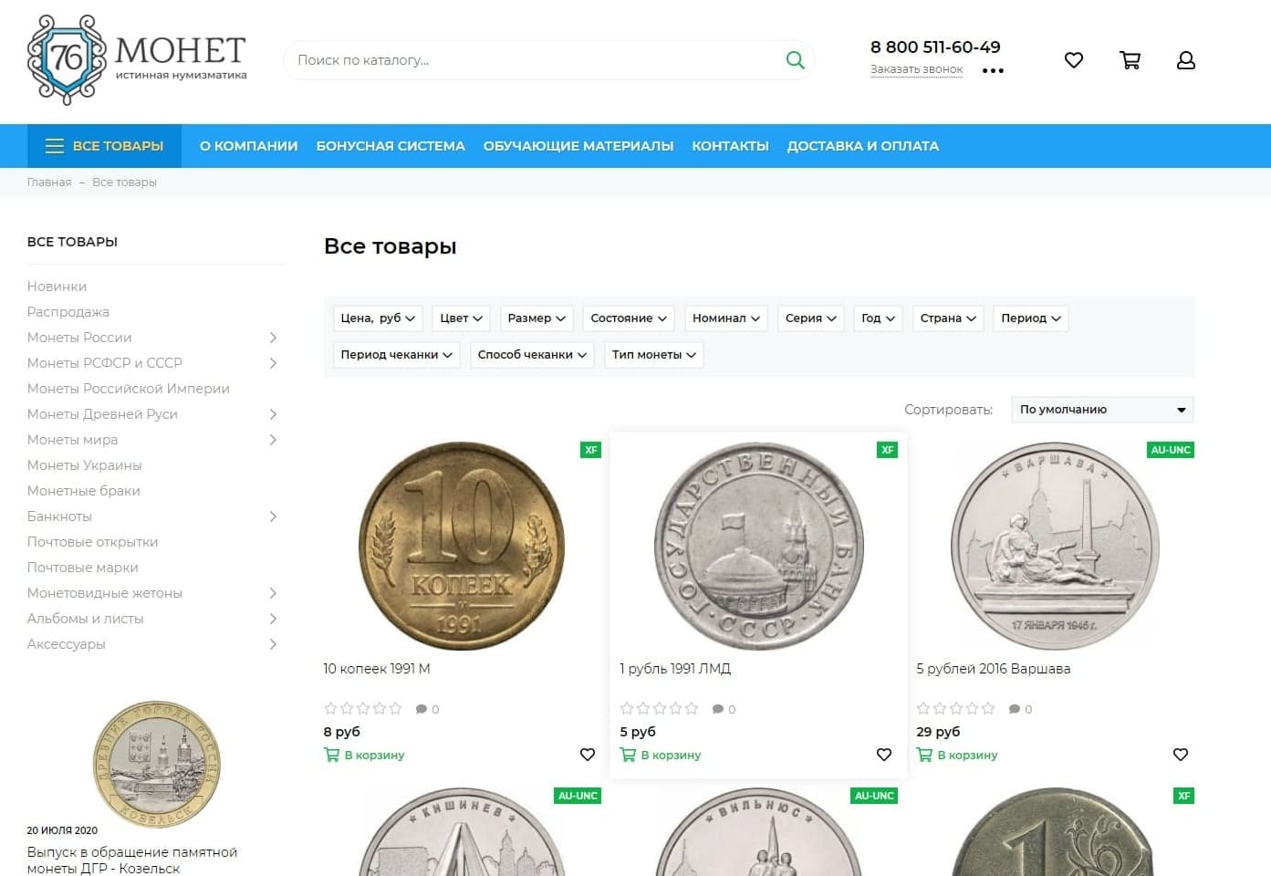Go to ДОСТАВКА И ОПЛАТА menu item
This screenshot has width=1271, height=876.
863,146
